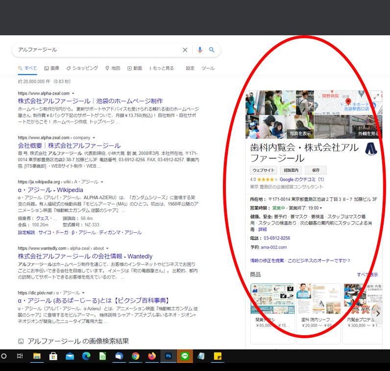Switch to Google Chrome on the taskbar

[x=135, y=356]
